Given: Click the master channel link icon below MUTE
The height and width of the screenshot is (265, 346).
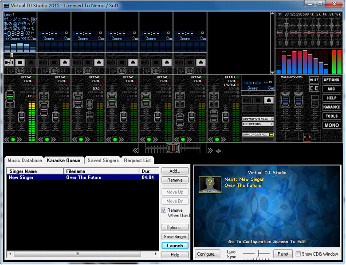Looking at the screenshot, I should pos(314,88).
